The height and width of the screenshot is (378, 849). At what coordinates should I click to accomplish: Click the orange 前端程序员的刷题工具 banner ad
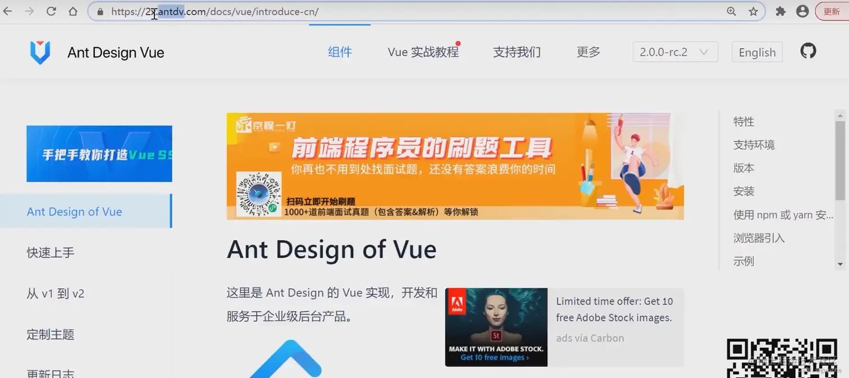[455, 166]
